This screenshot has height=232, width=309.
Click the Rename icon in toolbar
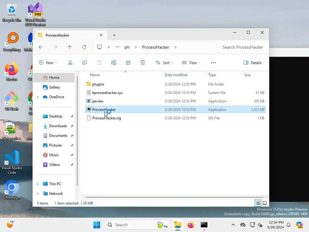(114, 63)
